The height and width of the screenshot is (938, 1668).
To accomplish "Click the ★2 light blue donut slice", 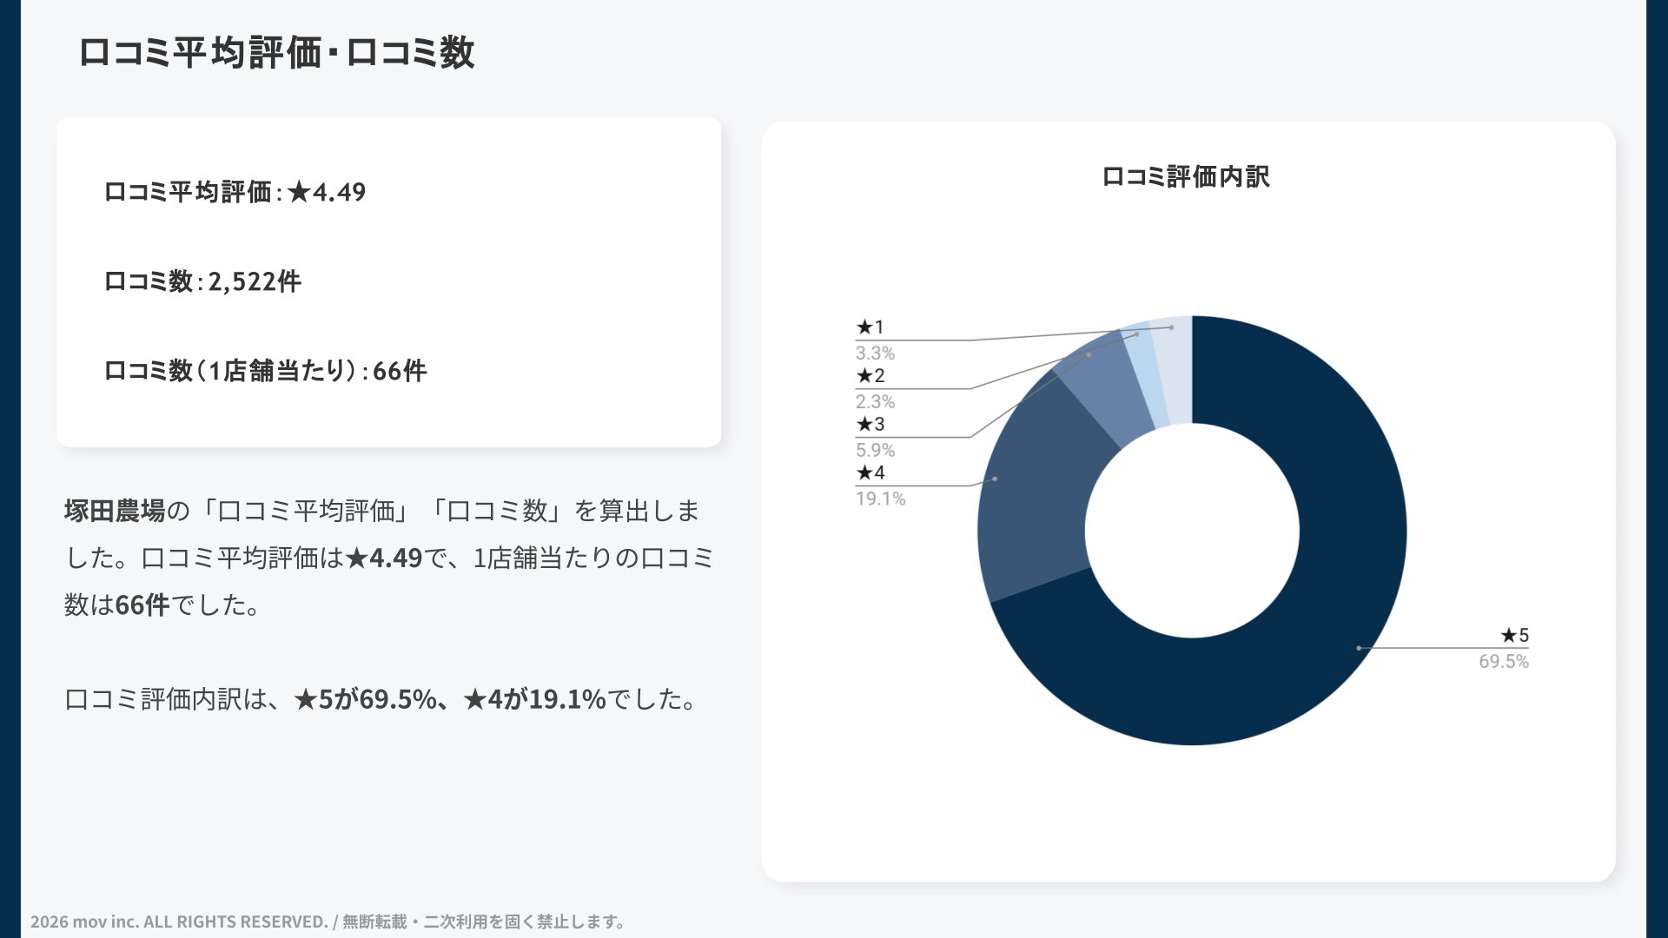I will 1143,375.
